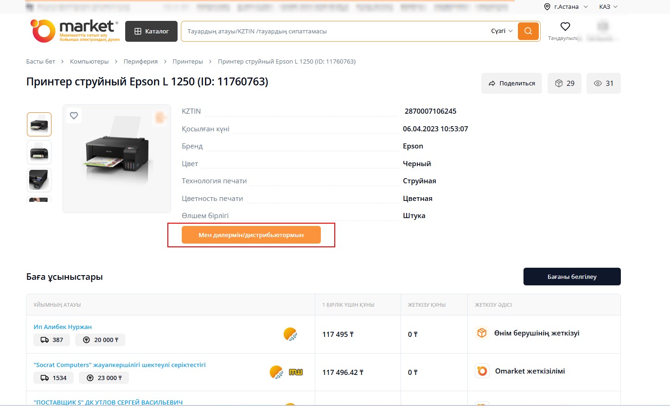This screenshot has height=406, width=670.
Task: Click the ЖЕТКІЗУ ӘДІСІ column header
Action: pyautogui.click(x=493, y=305)
